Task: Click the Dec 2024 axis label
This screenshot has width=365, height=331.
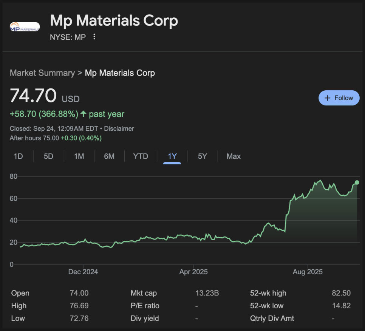Action: (x=83, y=272)
